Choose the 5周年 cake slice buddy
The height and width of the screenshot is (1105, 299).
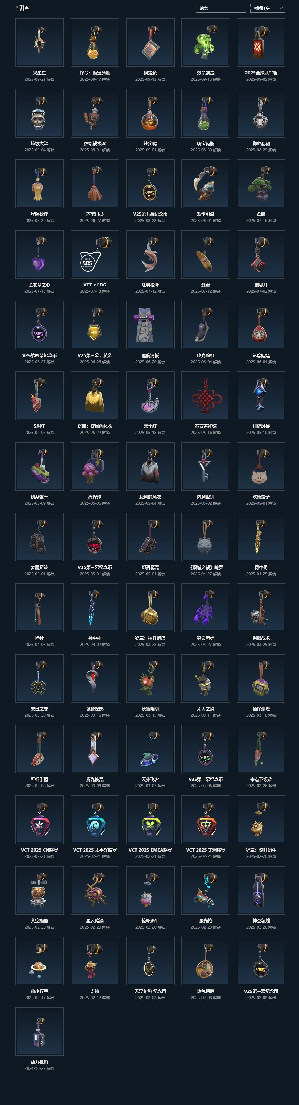[x=39, y=395]
